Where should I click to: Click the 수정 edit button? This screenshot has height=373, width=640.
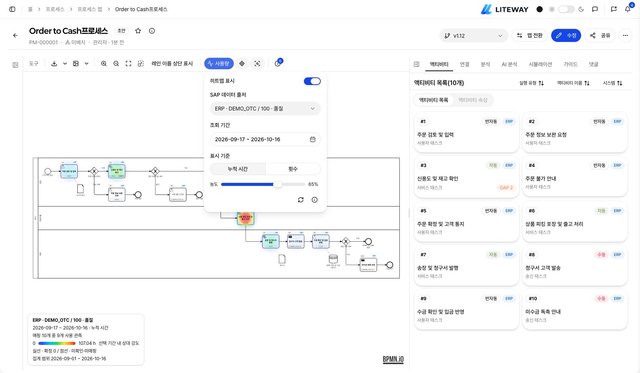click(x=566, y=35)
